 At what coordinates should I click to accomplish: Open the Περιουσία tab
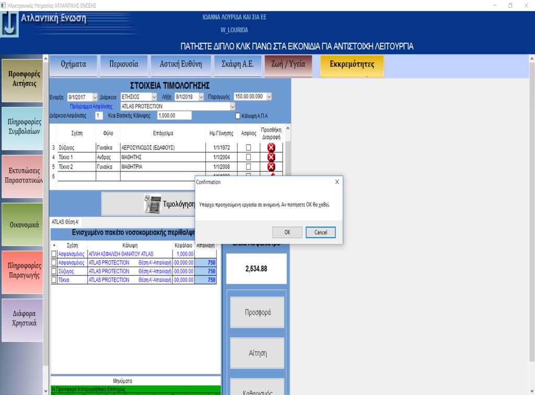click(x=123, y=66)
